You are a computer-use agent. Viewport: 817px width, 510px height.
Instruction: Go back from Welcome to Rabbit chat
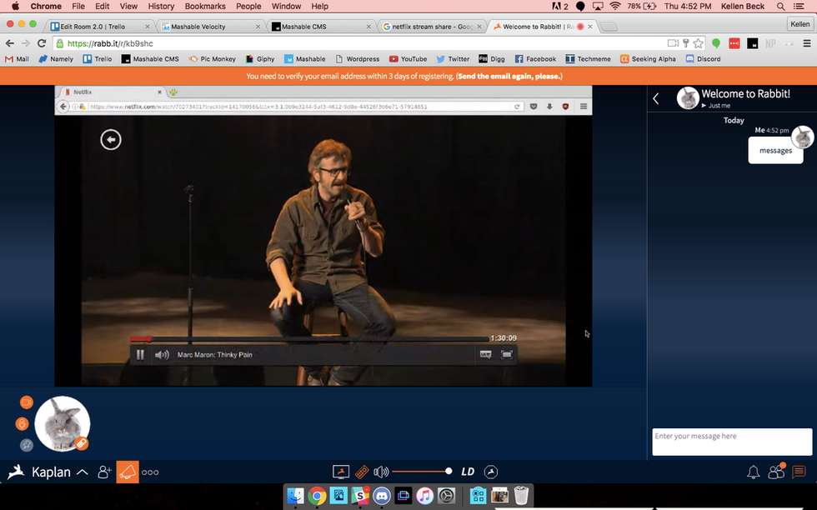(x=656, y=99)
